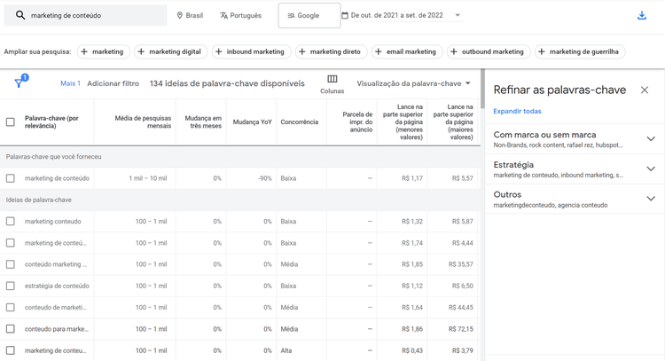Sort by 'Mudança em três meses' header
Image resolution: width=665 pixels, height=361 pixels.
pos(203,122)
